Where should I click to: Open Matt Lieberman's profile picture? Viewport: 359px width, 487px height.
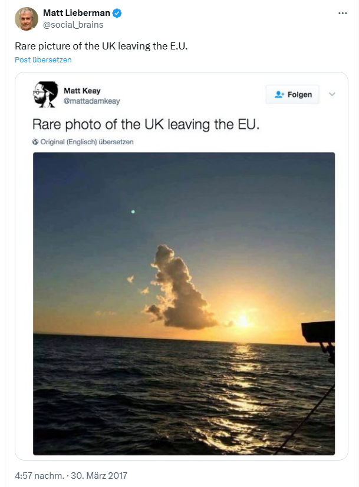(27, 19)
